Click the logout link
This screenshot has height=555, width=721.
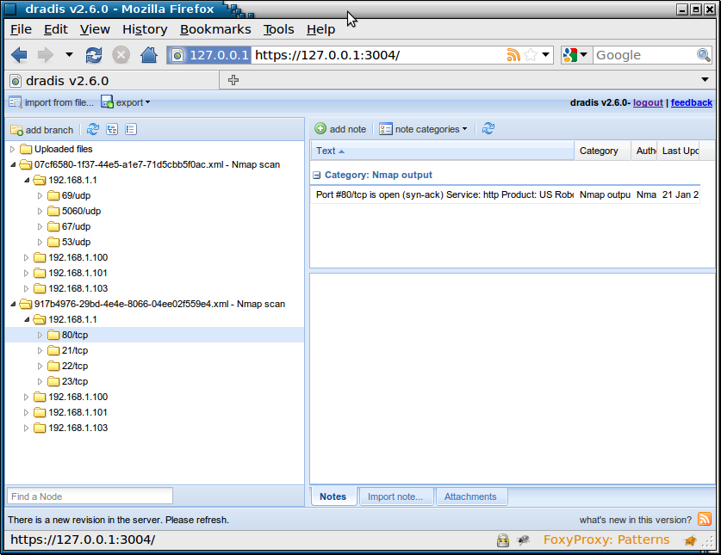pyautogui.click(x=648, y=102)
